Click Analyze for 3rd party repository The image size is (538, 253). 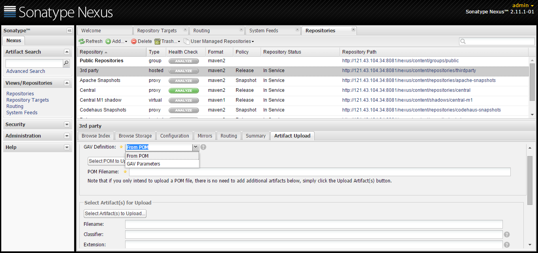coord(184,71)
